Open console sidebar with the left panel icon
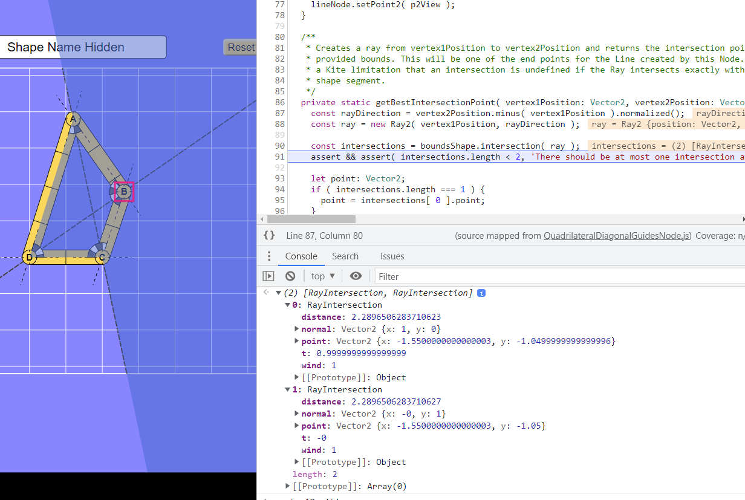This screenshot has width=745, height=500. pos(268,276)
